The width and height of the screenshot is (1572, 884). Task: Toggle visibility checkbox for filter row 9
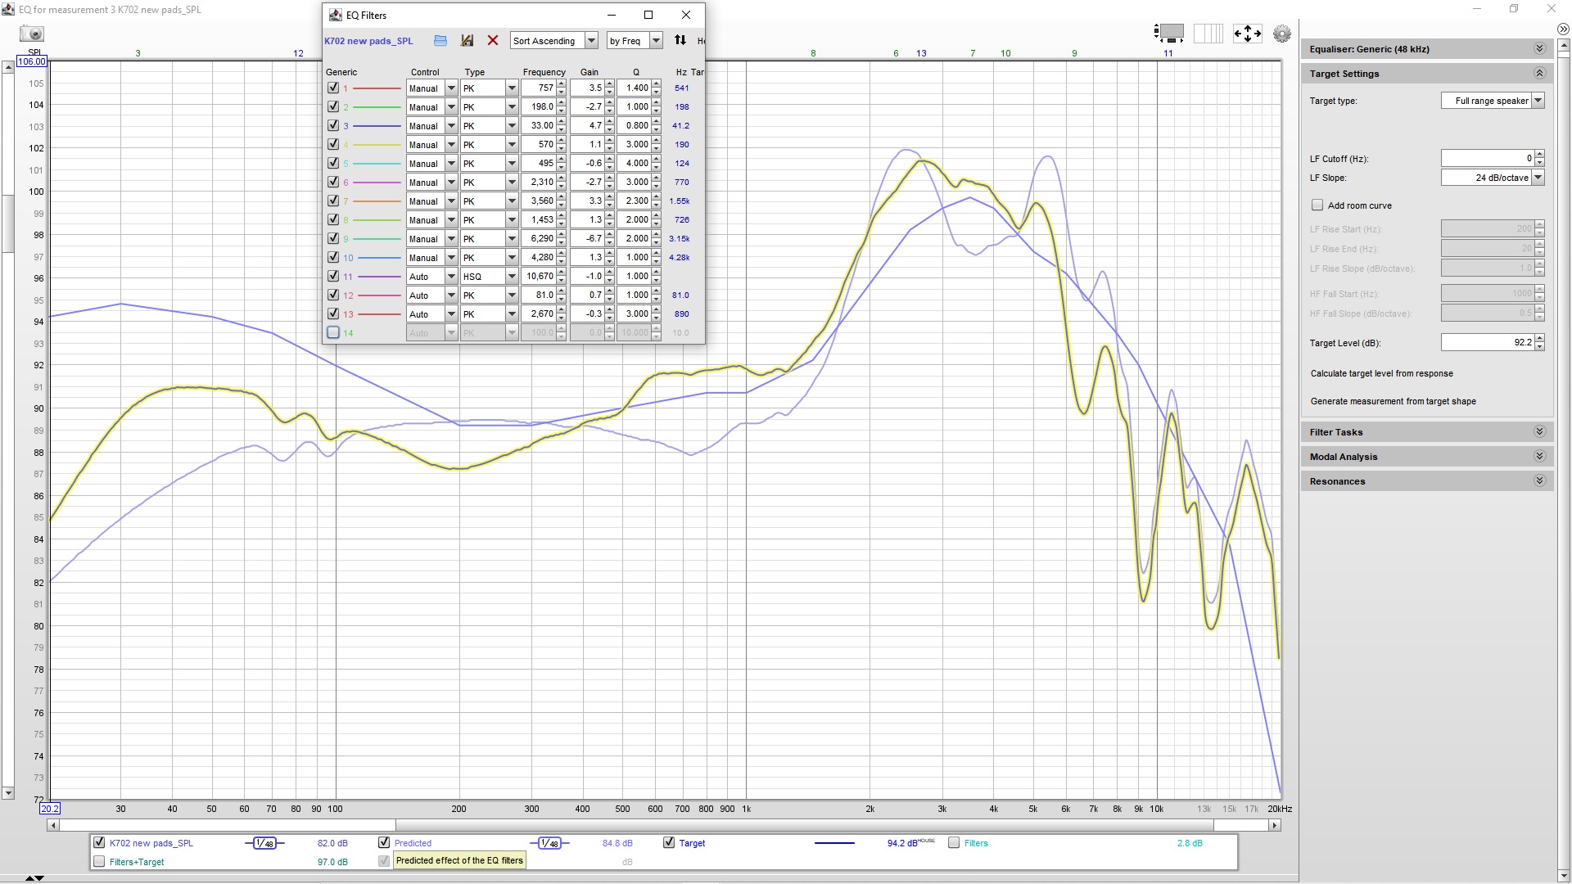pos(333,237)
